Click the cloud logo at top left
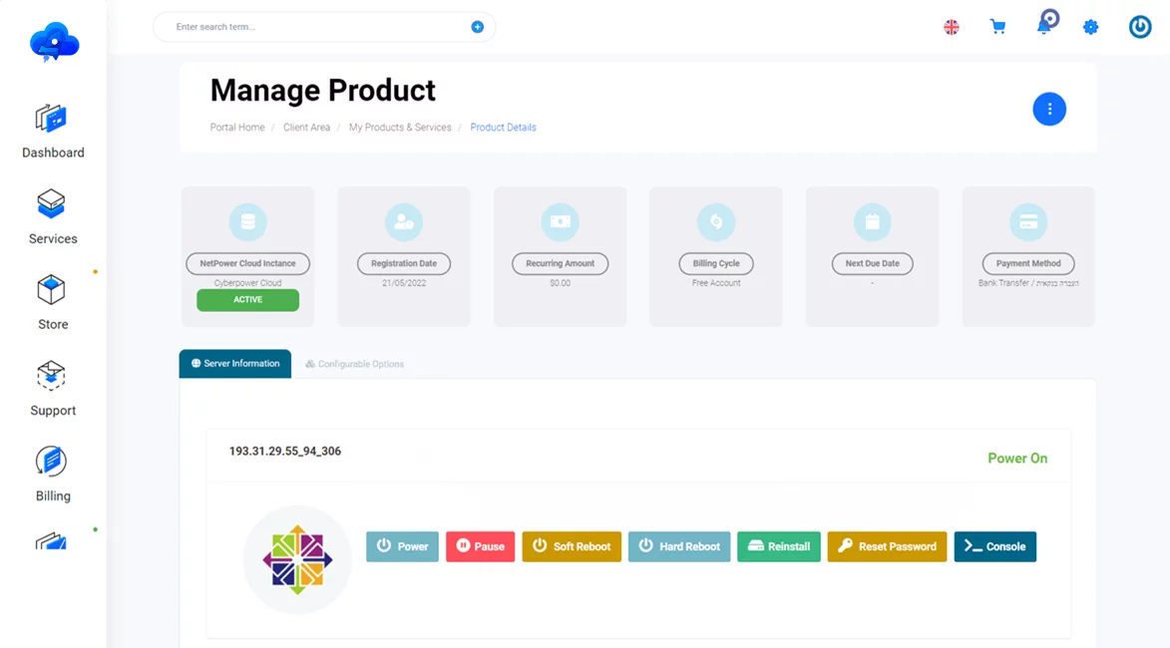 [54, 41]
